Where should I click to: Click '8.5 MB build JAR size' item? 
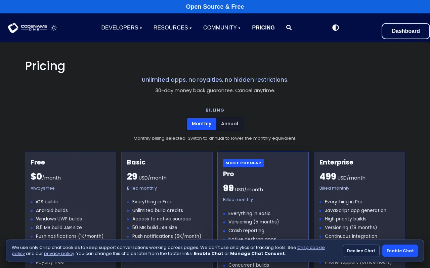pyautogui.click(x=59, y=227)
